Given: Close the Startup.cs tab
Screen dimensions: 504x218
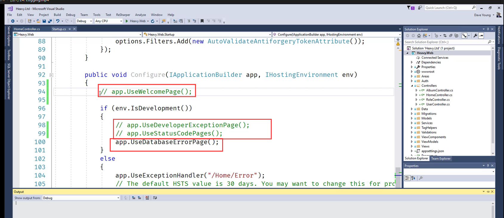Looking at the screenshot, I should (74, 29).
